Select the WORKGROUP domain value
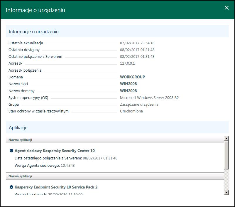The width and height of the screenshot is (235, 207). [132, 77]
